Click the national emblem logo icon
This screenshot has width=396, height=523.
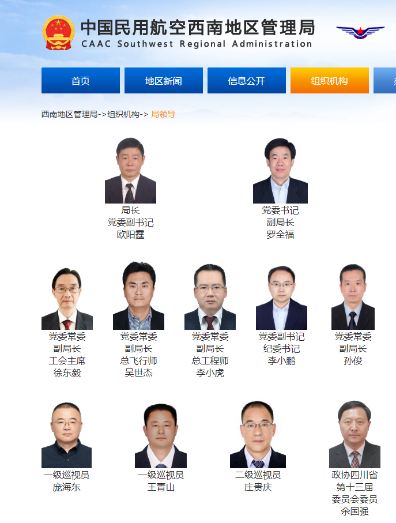tap(58, 33)
